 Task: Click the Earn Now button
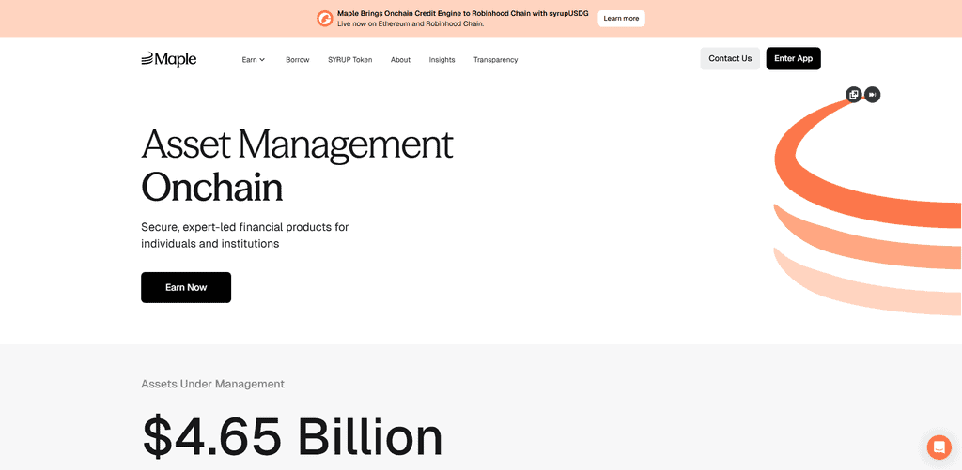pyautogui.click(x=186, y=287)
